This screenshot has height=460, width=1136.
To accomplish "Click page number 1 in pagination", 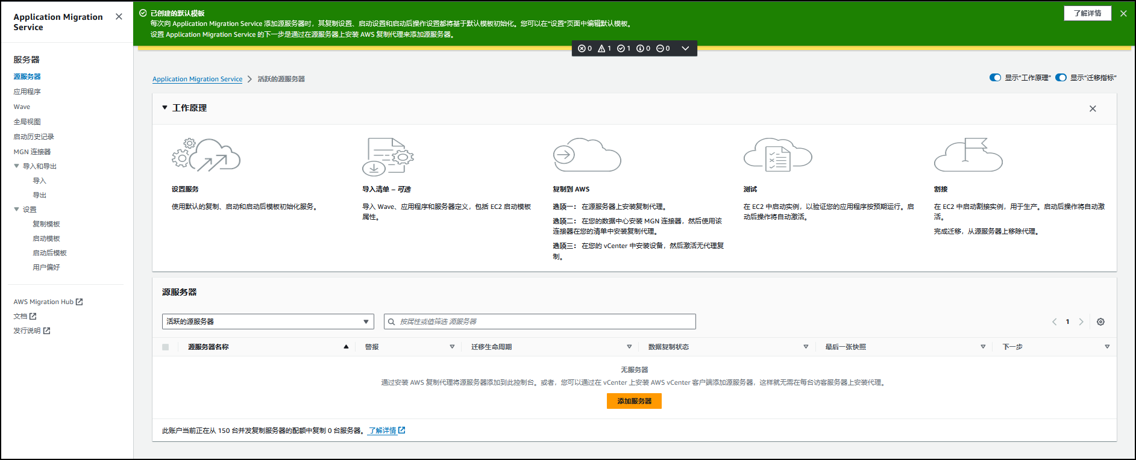I will point(1067,322).
